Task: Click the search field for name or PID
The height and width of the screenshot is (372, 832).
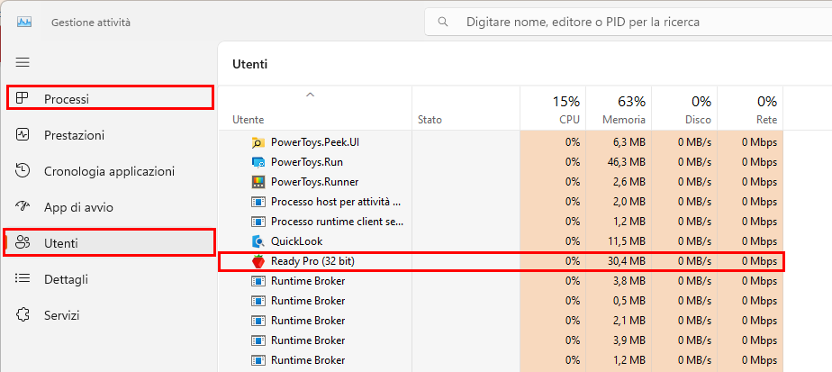Action: click(x=629, y=23)
